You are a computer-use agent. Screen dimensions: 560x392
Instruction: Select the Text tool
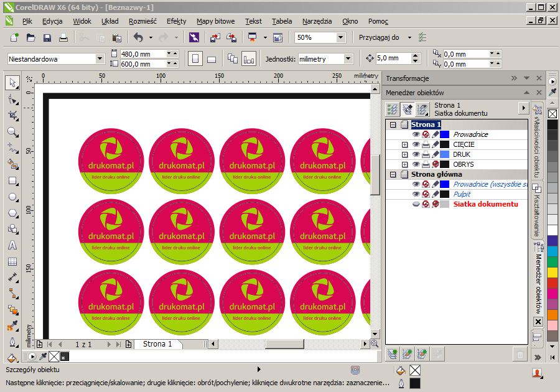coord(12,245)
